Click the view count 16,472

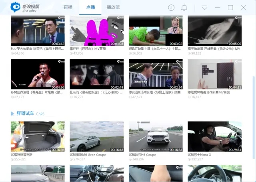click(x=194, y=97)
